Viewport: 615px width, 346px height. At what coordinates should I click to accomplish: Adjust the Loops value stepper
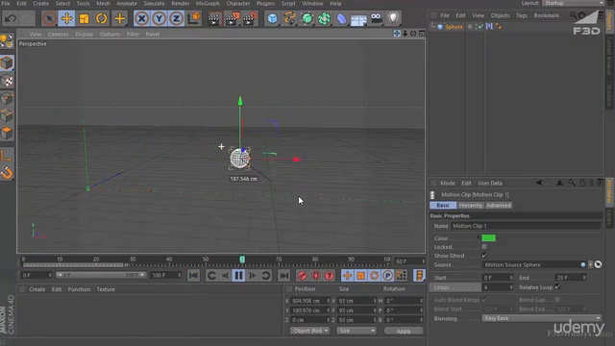(x=511, y=287)
